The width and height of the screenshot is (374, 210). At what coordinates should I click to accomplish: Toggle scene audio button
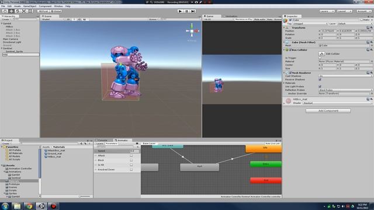click(x=79, y=19)
